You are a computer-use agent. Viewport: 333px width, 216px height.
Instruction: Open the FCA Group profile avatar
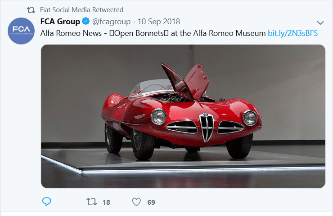21,31
